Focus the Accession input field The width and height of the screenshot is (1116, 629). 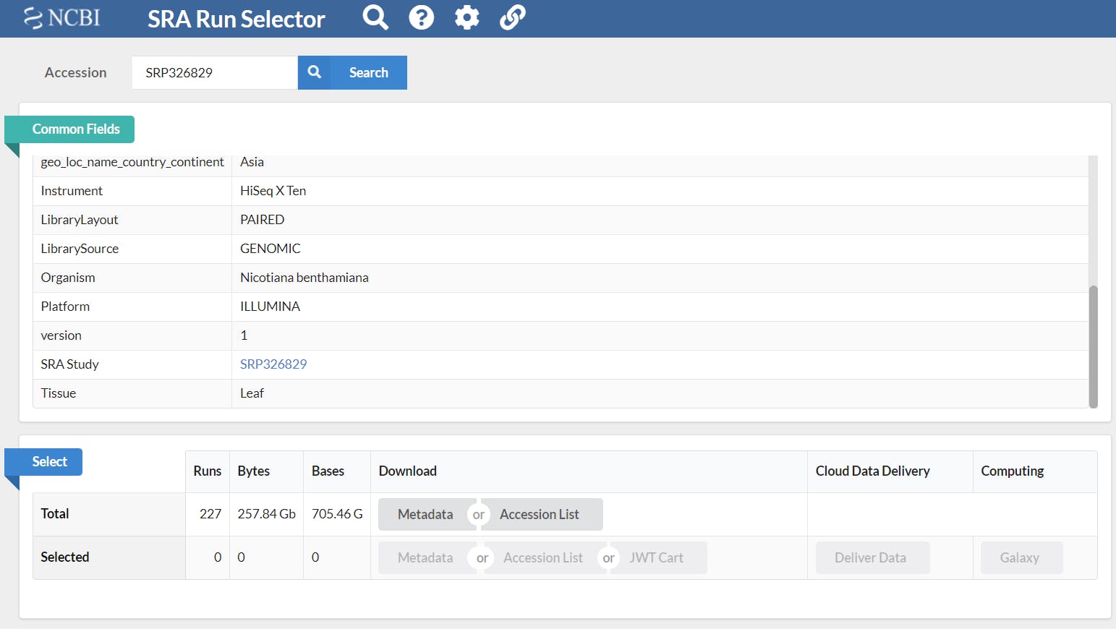click(x=215, y=72)
